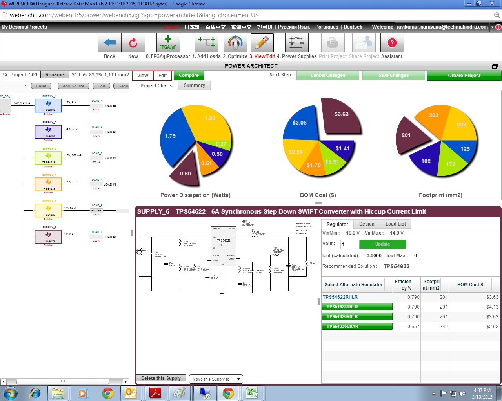Click the left arrow of schematic scrollbar
This screenshot has height=401, width=502.
pyautogui.click(x=3, y=381)
